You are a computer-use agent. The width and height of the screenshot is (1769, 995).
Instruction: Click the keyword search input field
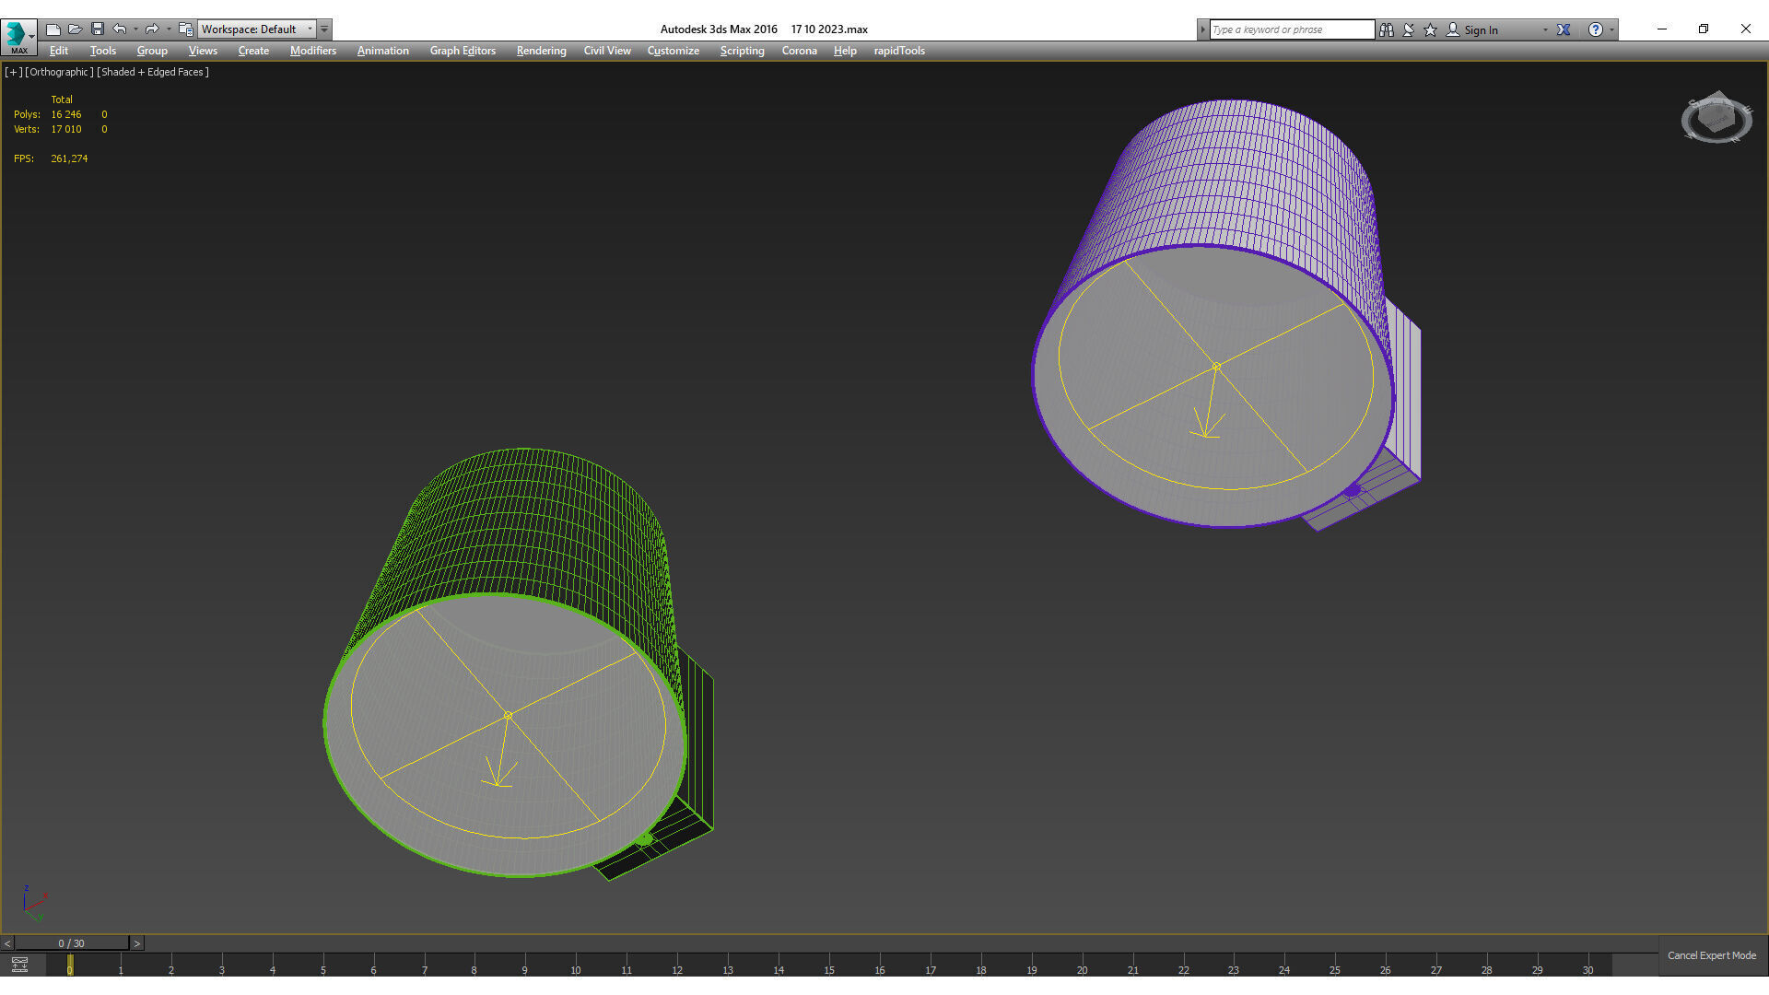point(1290,29)
